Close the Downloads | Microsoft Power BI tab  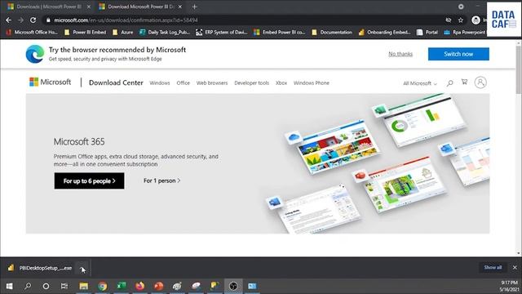89,7
